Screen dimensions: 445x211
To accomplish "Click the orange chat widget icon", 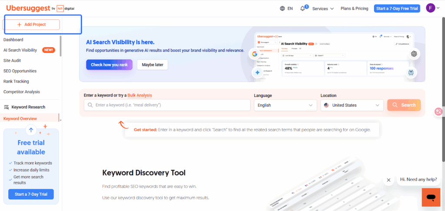I will pos(431,198).
